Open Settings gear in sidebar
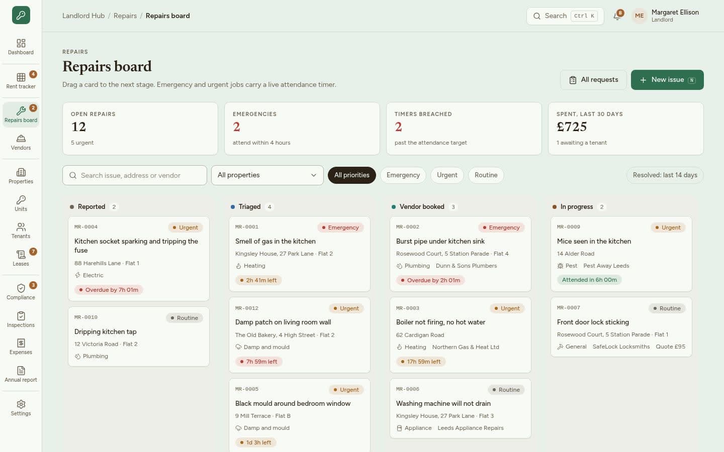 pos(21,408)
